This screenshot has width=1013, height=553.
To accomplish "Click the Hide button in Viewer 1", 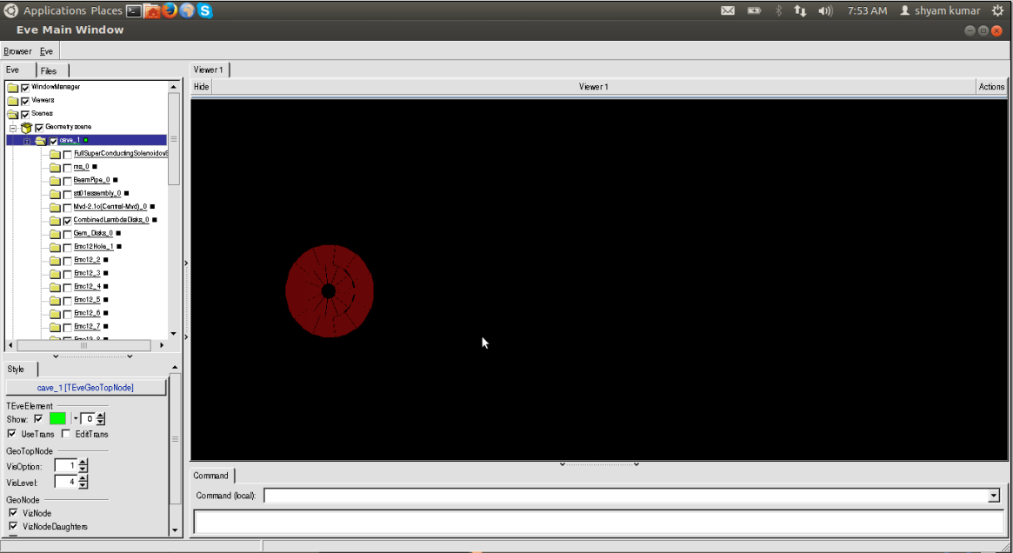I will 201,87.
